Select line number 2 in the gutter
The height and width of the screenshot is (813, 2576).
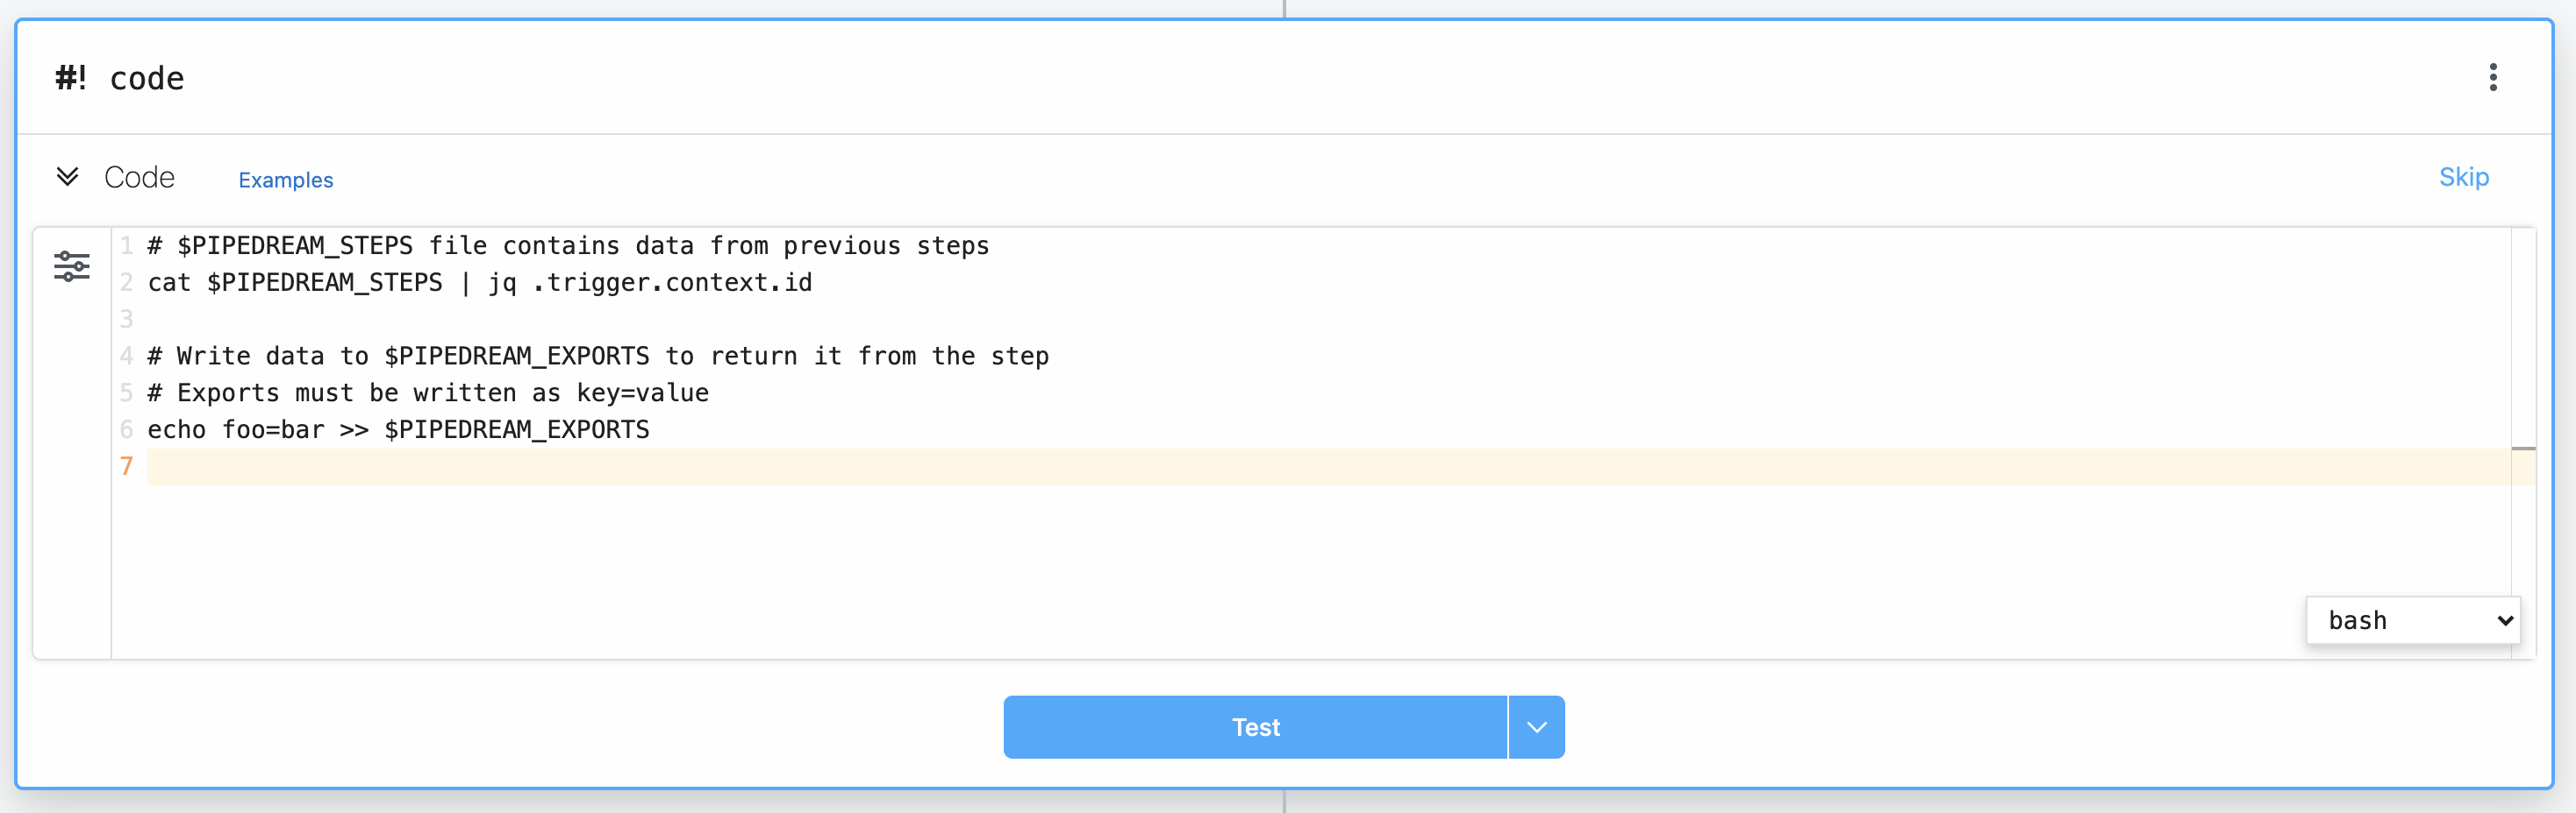point(126,283)
